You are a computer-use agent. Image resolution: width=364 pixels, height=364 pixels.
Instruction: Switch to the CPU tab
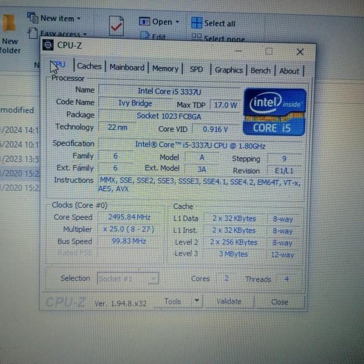58,65
